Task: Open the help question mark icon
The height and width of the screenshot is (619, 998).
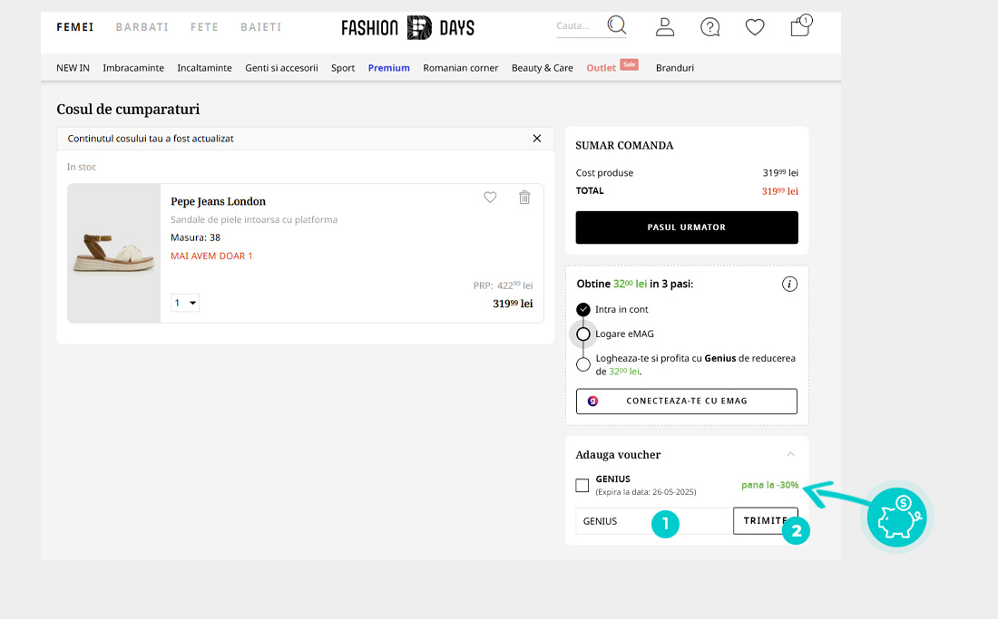Action: (x=709, y=26)
